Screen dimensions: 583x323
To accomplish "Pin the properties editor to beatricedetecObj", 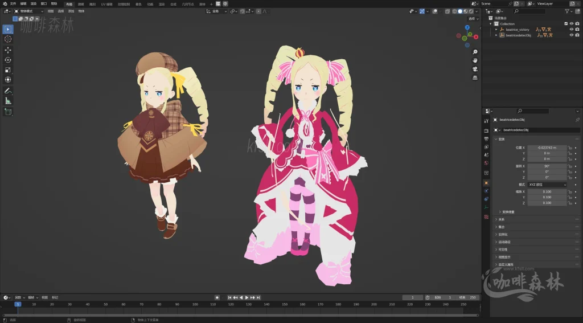I will 577,120.
